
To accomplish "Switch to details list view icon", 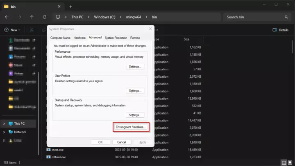I will coord(284,162).
